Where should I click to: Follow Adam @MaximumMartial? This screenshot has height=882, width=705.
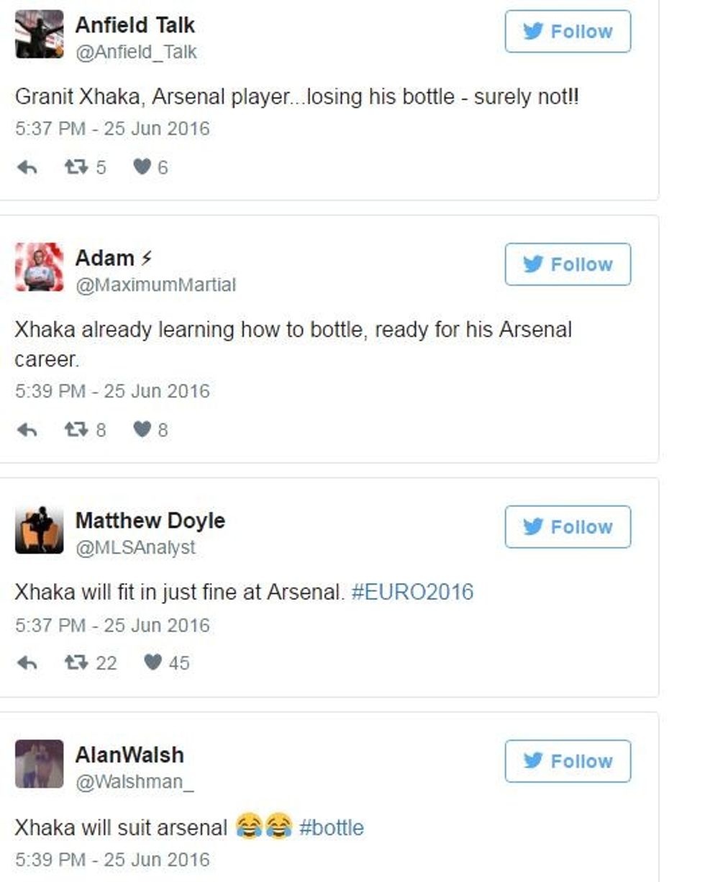(568, 264)
